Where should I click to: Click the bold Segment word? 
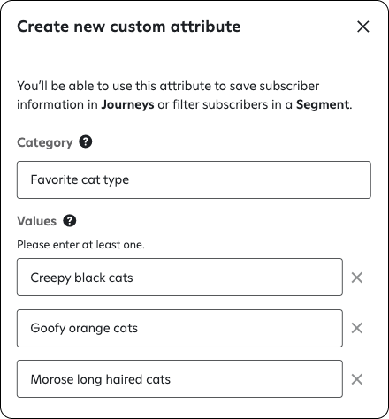[x=323, y=104]
